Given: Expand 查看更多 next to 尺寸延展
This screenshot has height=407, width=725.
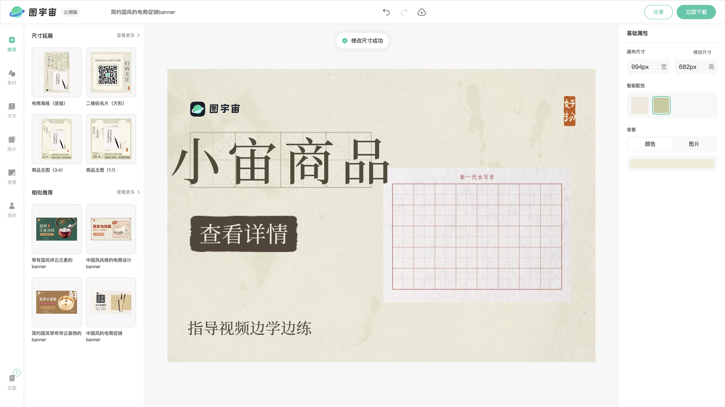Looking at the screenshot, I should coord(128,36).
